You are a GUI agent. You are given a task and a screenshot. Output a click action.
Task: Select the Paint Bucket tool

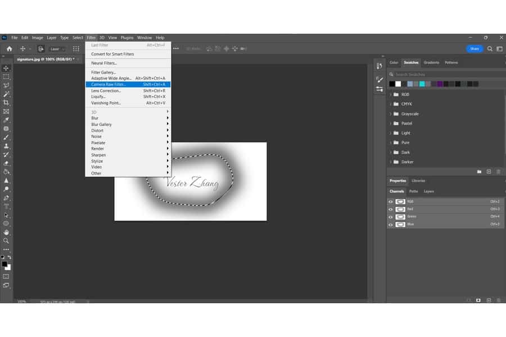(6, 172)
